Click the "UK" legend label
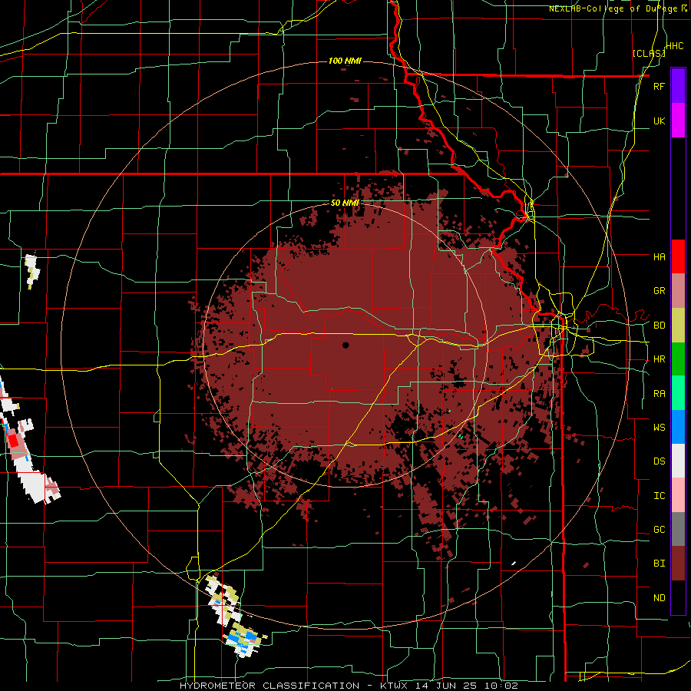Screen dimensions: 691x691 (659, 121)
